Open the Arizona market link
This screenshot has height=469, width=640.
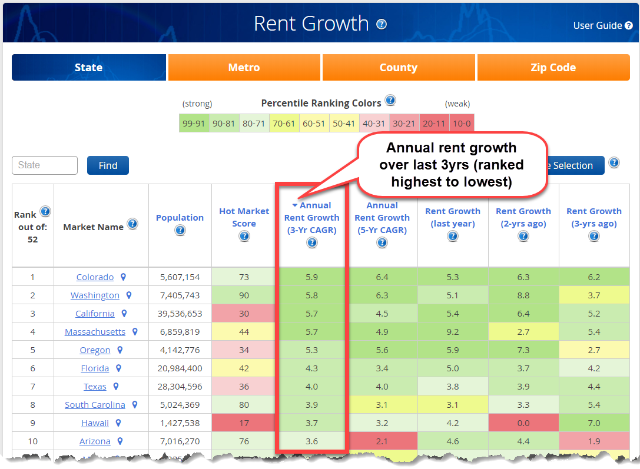click(x=95, y=441)
